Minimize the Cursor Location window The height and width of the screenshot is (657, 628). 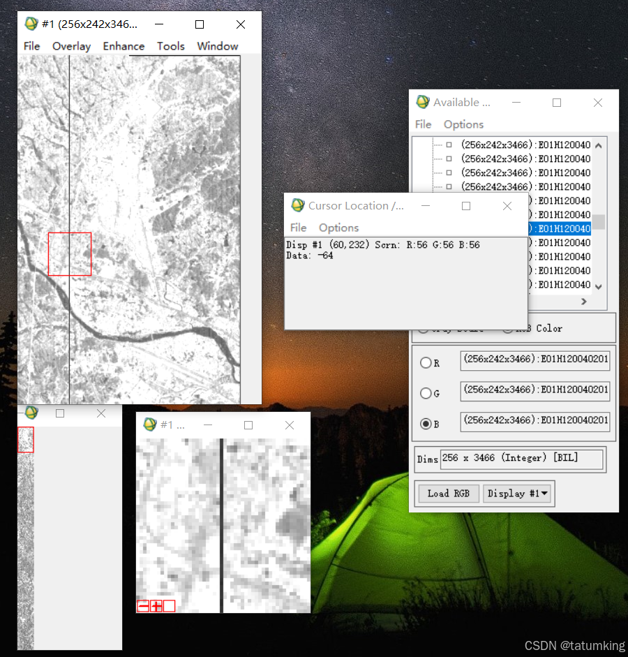coord(426,206)
